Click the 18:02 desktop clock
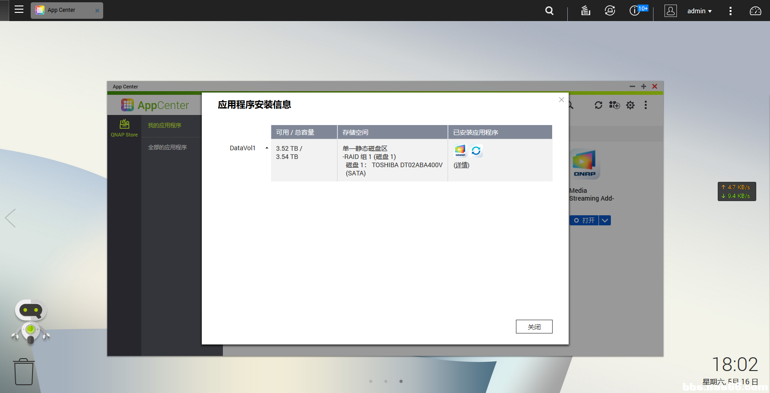Image resolution: width=770 pixels, height=393 pixels. 735,365
